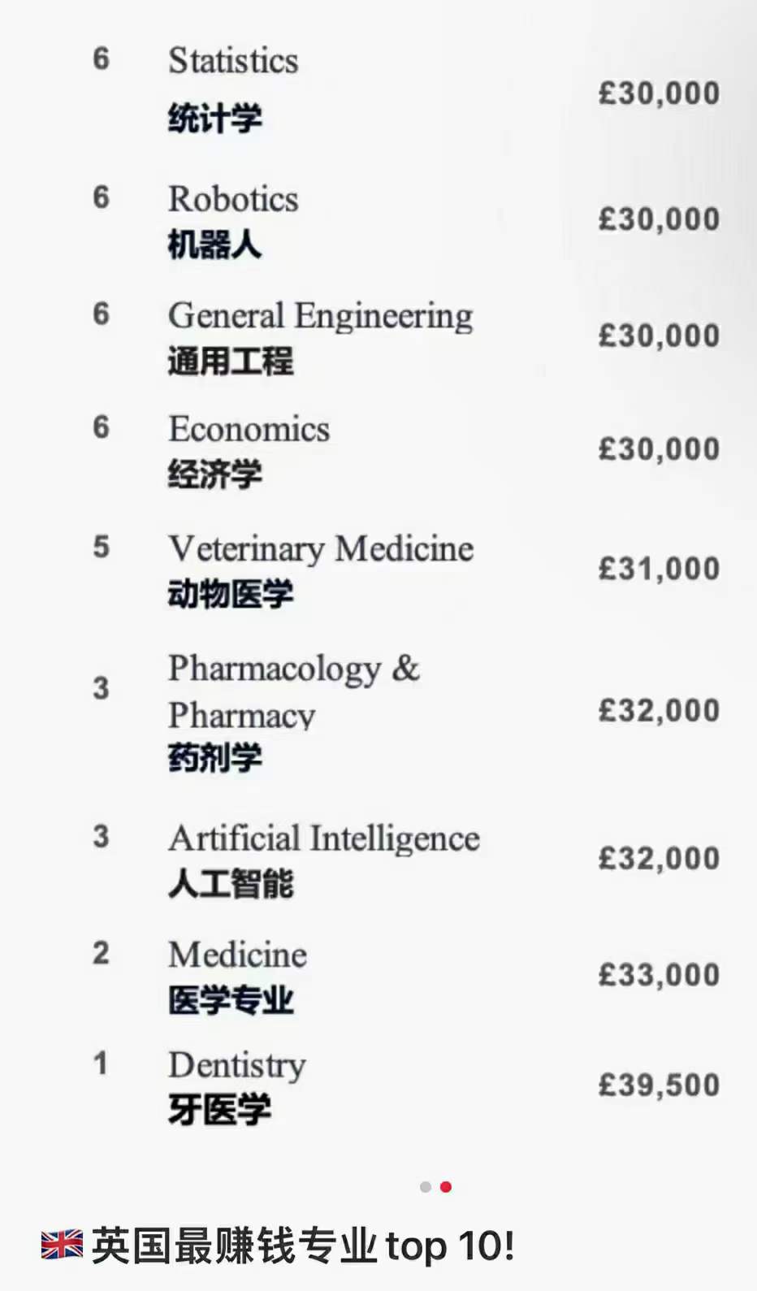The width and height of the screenshot is (757, 1291).
Task: Select the Chinese label 统计学
Action: point(215,119)
